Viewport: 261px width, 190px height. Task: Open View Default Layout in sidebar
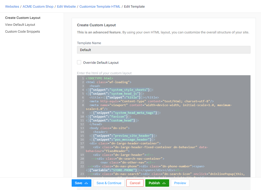pyautogui.click(x=20, y=25)
